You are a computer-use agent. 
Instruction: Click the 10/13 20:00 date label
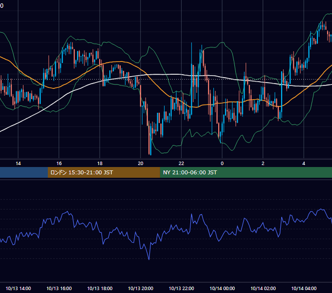pos(141,288)
